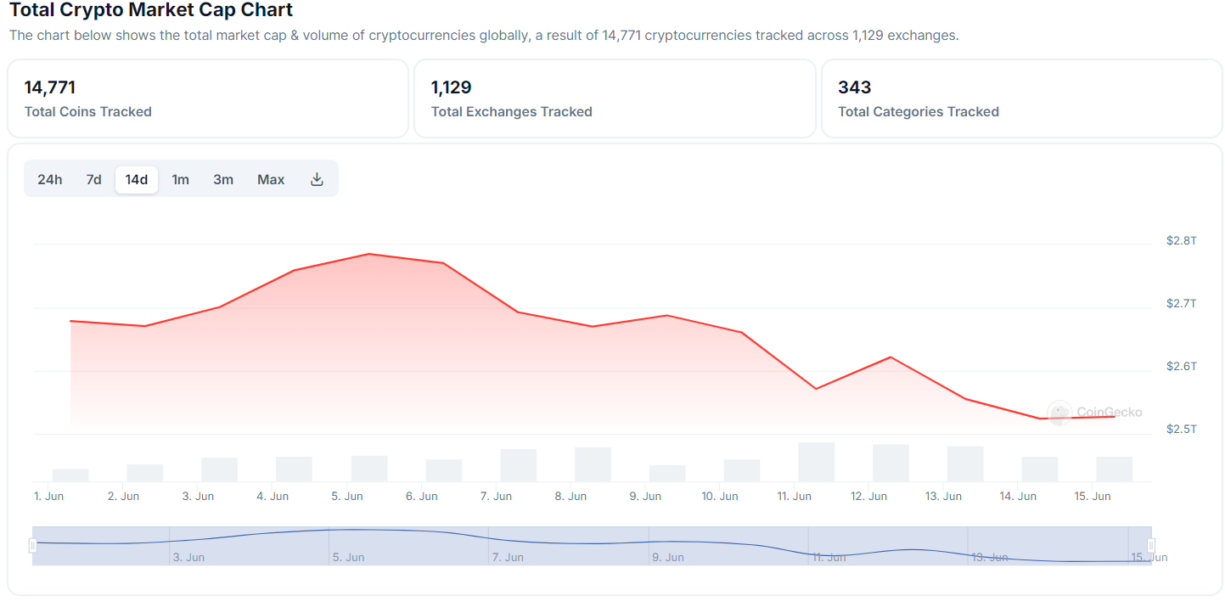Click the 5. Jun peak point on line
Screen dimensions: 1225x607
pos(369,254)
